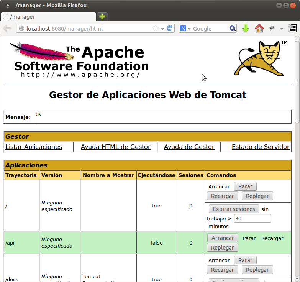Click Replegar for the / application
The height and width of the screenshot is (282, 300).
(x=257, y=196)
